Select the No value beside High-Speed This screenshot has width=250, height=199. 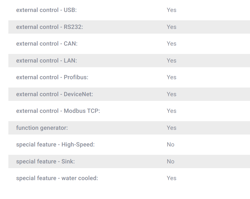point(171,145)
